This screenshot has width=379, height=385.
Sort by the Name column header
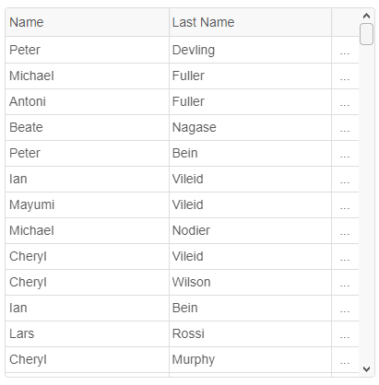pos(87,22)
